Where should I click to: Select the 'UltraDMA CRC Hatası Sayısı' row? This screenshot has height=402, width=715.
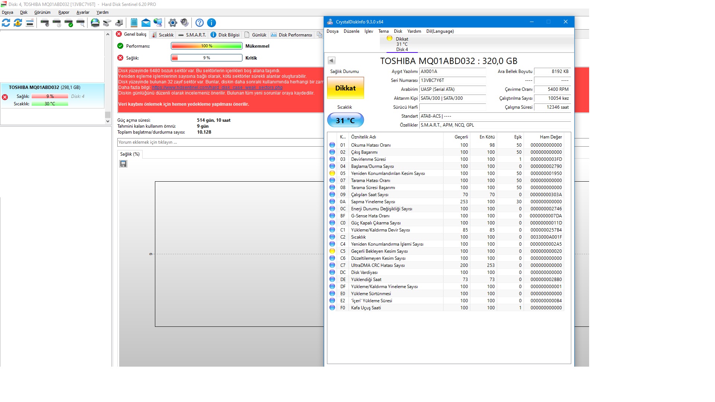446,265
